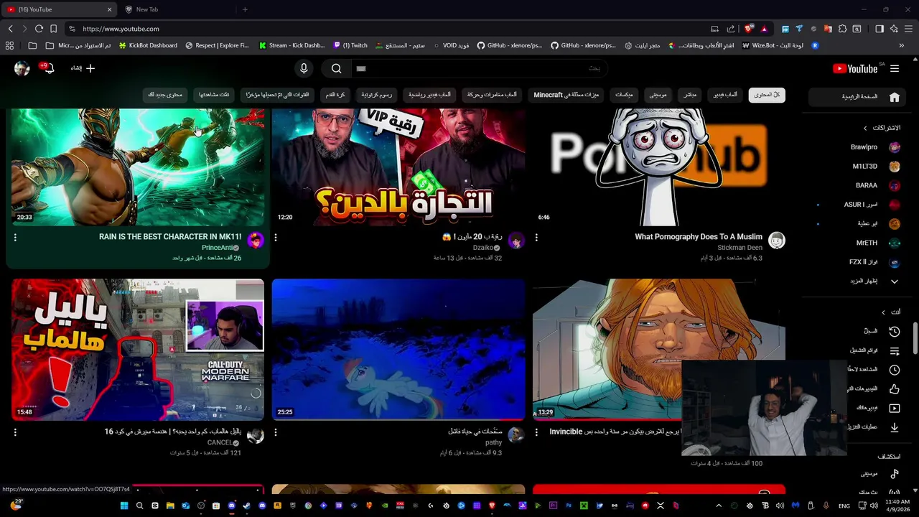Expand the Subscriptions section header arrow
Viewport: 919px width, 517px height.
pos(865,128)
